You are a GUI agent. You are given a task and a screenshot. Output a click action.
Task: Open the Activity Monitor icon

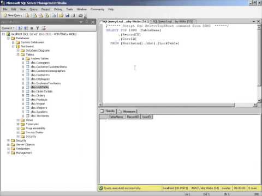click(x=81, y=15)
